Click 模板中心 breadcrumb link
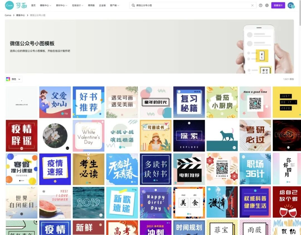The height and width of the screenshot is (235, 301). (20, 15)
